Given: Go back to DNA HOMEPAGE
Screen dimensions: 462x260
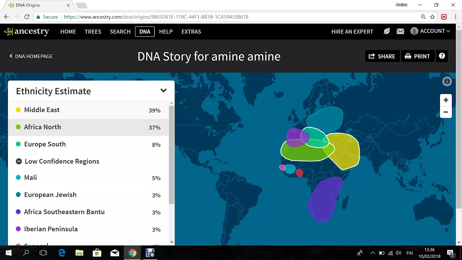Looking at the screenshot, I should [31, 56].
